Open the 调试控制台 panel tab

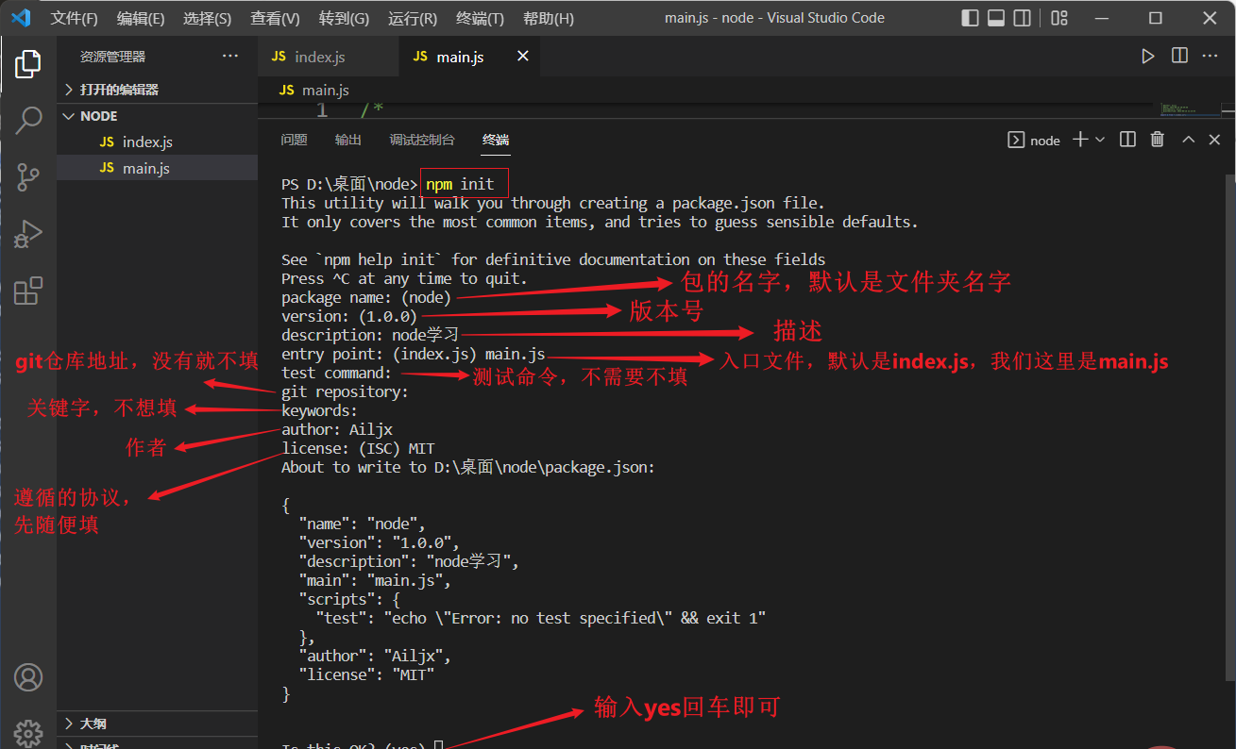(422, 140)
